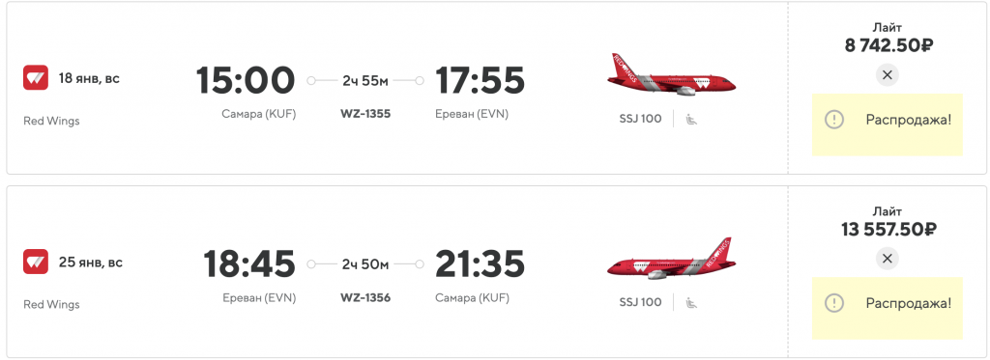Click the flight number WZ-1356
Screen dimensions: 990x360
pos(364,297)
